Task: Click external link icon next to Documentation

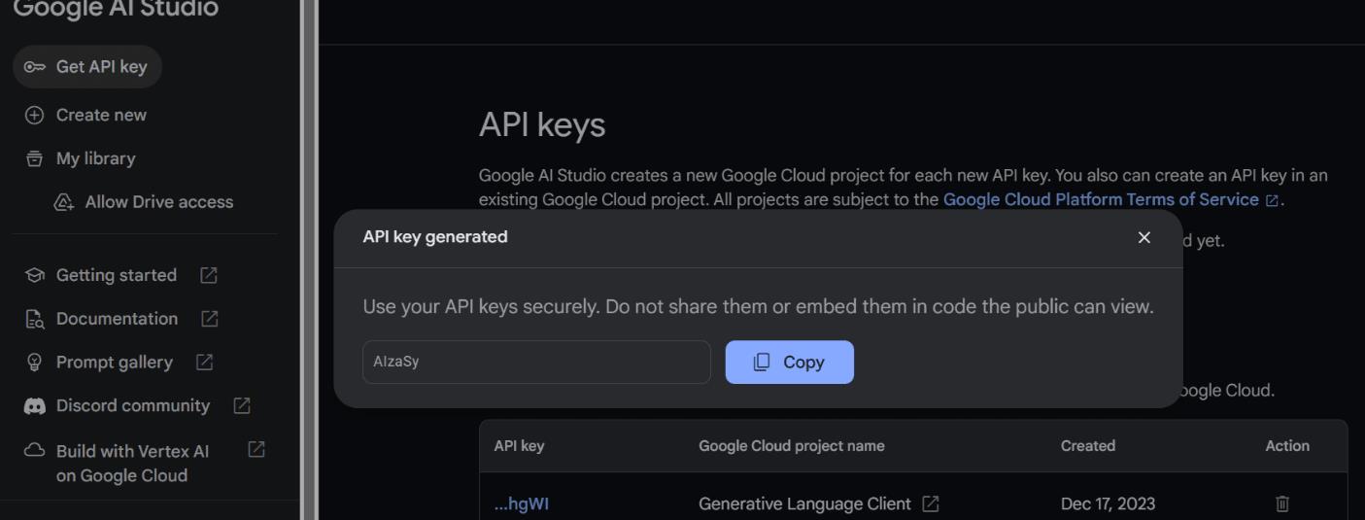Action: (x=209, y=319)
